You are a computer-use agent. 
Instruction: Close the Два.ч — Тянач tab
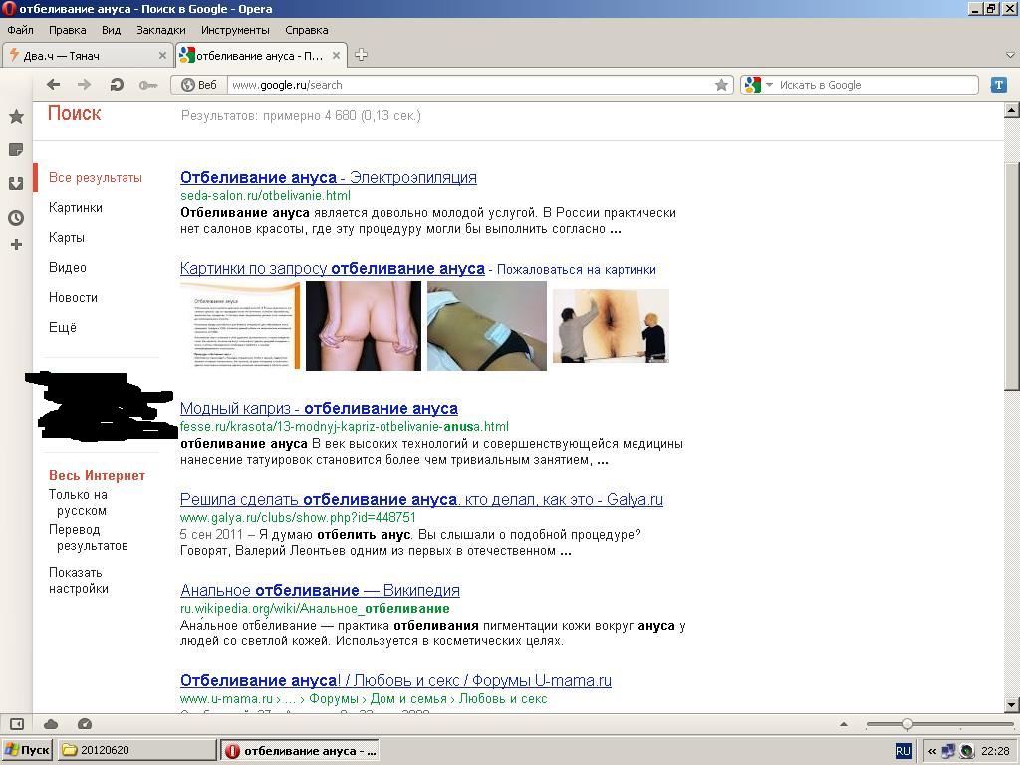pos(162,56)
